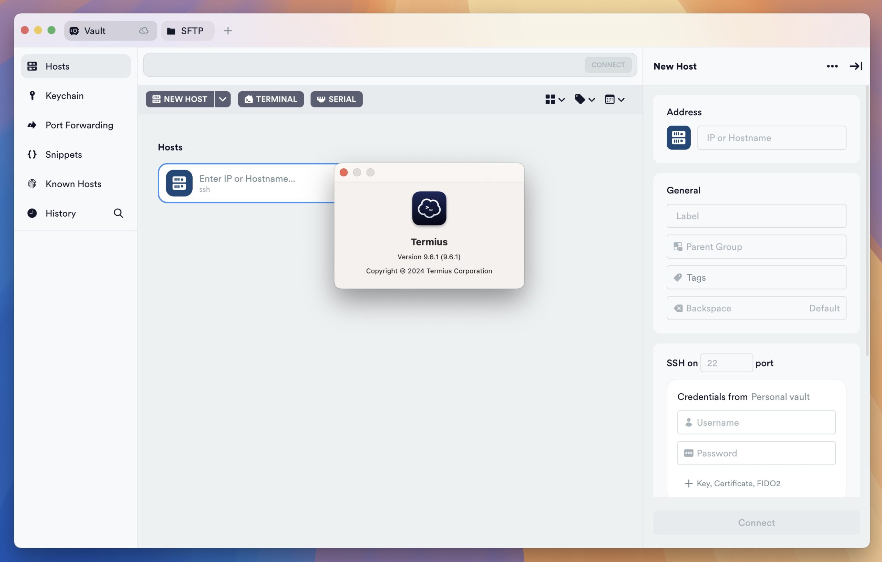
Task: Open the New Host more options menu
Action: pos(832,66)
